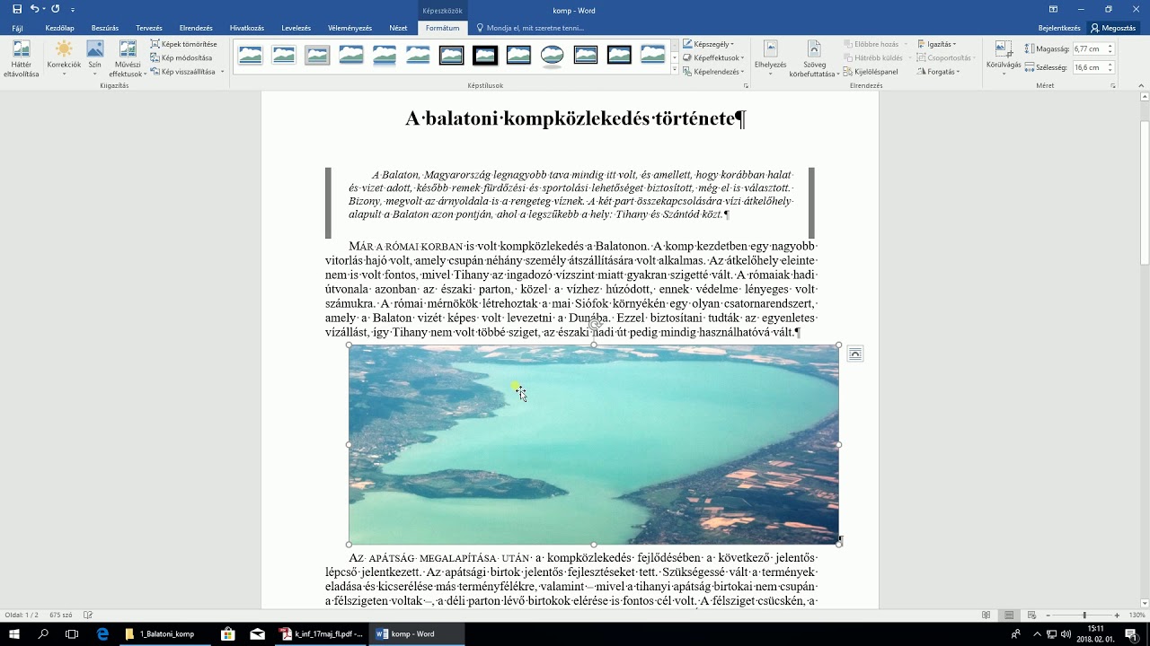
Task: Apply the black thick-framed picture style
Action: tap(485, 56)
